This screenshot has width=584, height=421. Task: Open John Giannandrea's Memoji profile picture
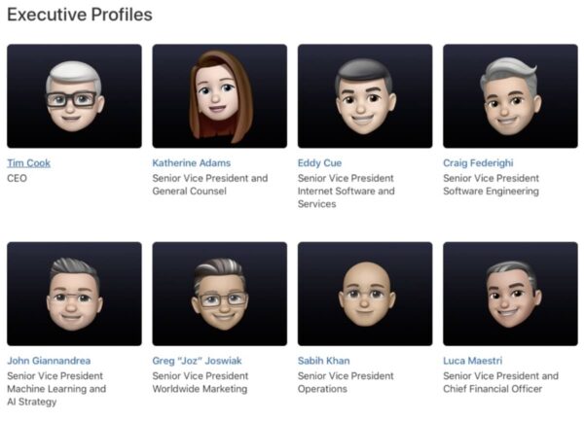pyautogui.click(x=74, y=294)
